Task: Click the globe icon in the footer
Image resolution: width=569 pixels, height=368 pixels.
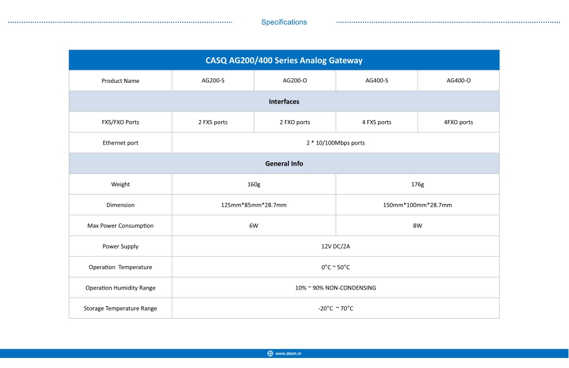Action: point(270,354)
